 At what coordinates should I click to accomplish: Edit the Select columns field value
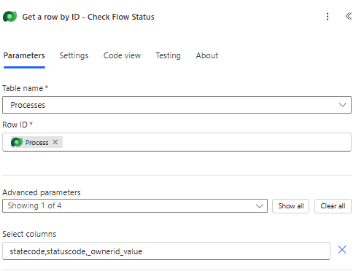166,251
